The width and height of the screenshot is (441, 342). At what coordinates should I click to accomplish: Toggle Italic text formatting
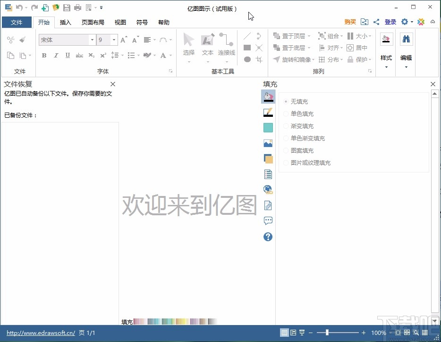pyautogui.click(x=56, y=55)
